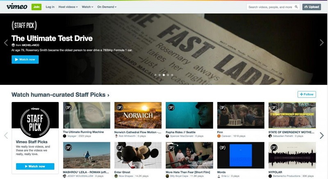328x179 pixels.
Task: Open Words blue square thumbnail
Action: pos(241,155)
